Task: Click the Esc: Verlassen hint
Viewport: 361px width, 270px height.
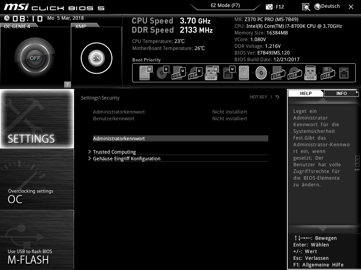Action: click(311, 258)
